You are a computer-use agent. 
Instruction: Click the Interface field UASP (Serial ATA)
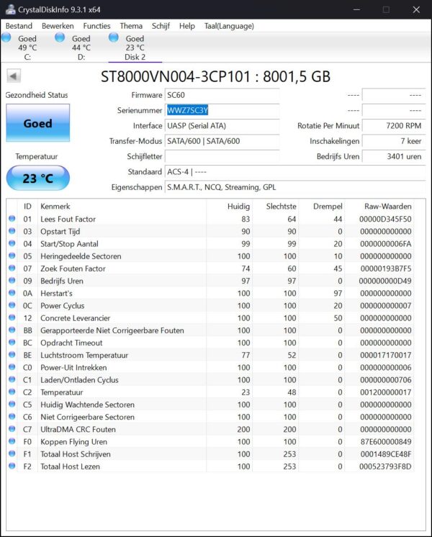click(x=222, y=126)
